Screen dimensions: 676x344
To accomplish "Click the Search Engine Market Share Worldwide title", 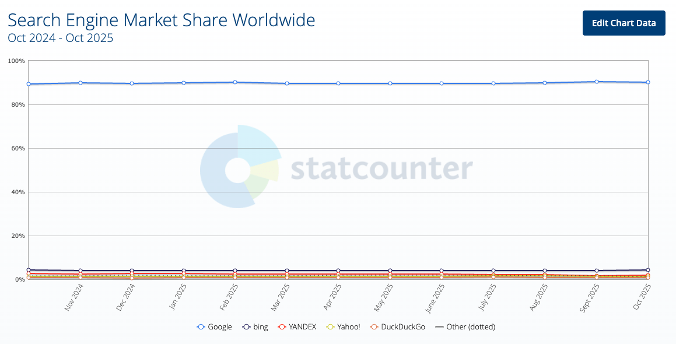I will [x=161, y=20].
